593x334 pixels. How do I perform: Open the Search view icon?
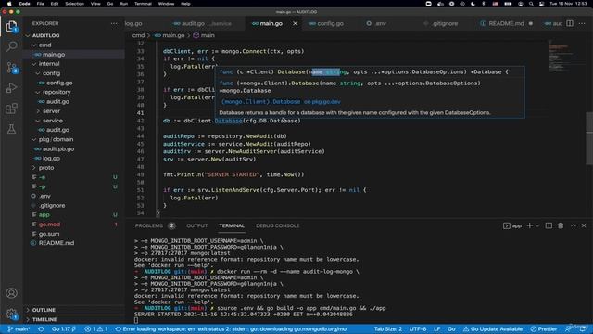[11, 46]
